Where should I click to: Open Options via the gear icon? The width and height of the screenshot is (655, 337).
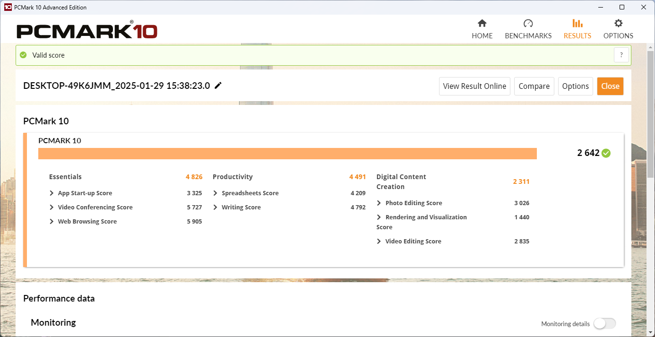coord(618,24)
